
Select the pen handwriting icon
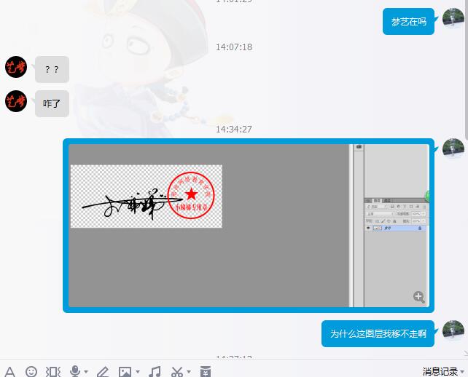103,371
